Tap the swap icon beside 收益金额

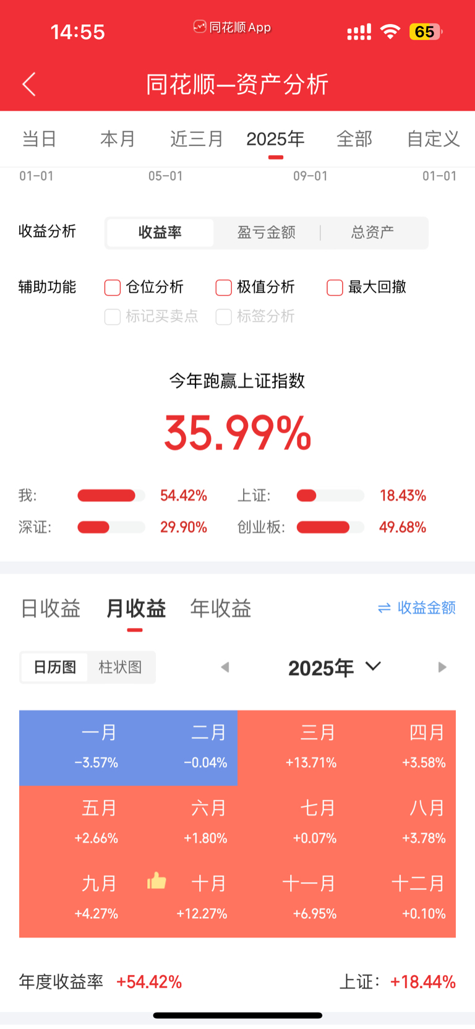coord(384,608)
